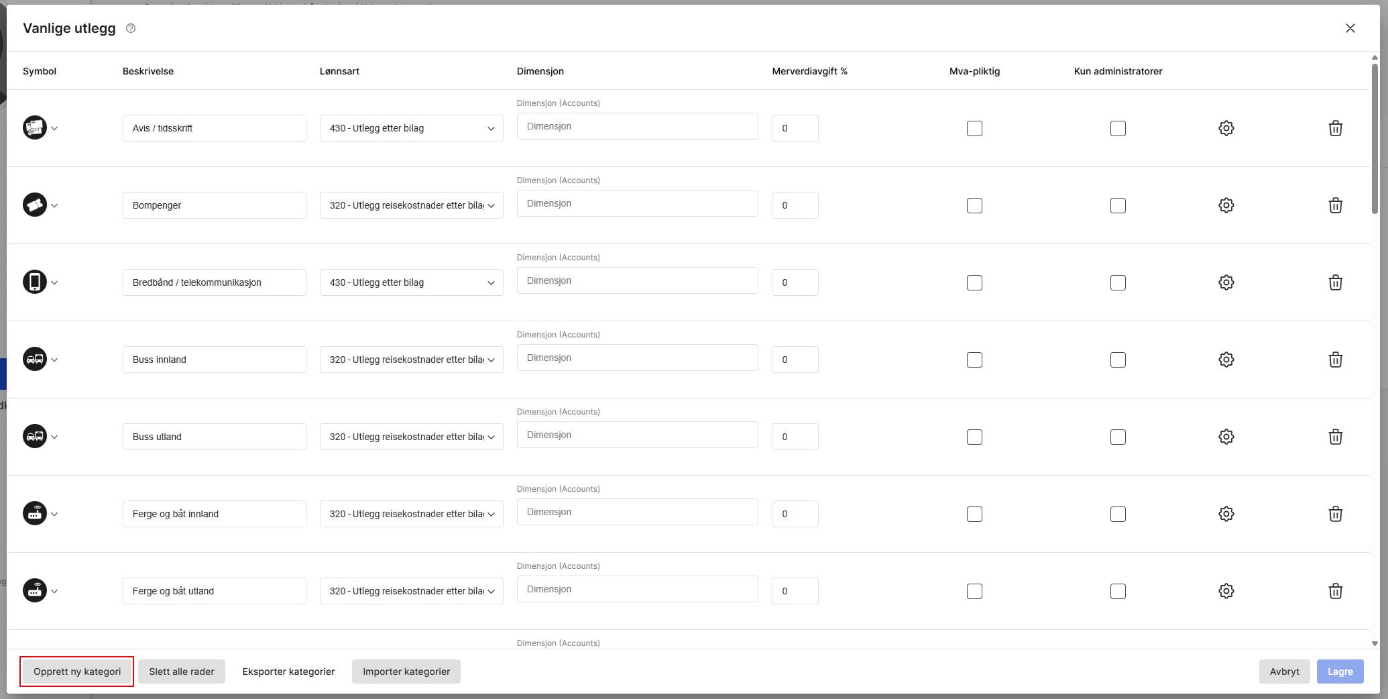Open settings gear for Avis / tidsskrift row

tap(1226, 128)
